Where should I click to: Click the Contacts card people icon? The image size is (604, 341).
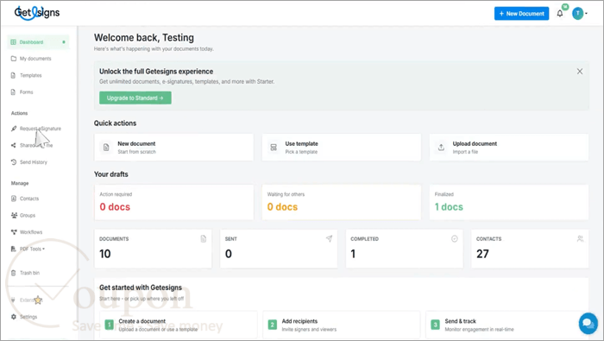580,239
